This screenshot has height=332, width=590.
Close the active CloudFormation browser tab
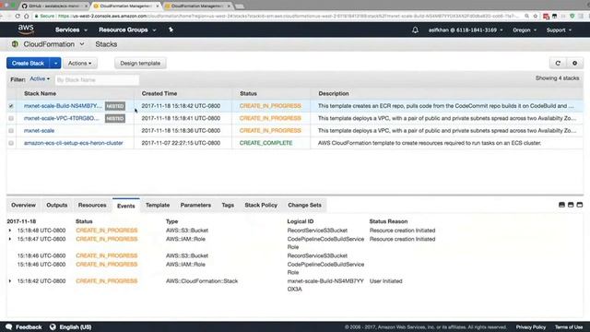[x=158, y=6]
